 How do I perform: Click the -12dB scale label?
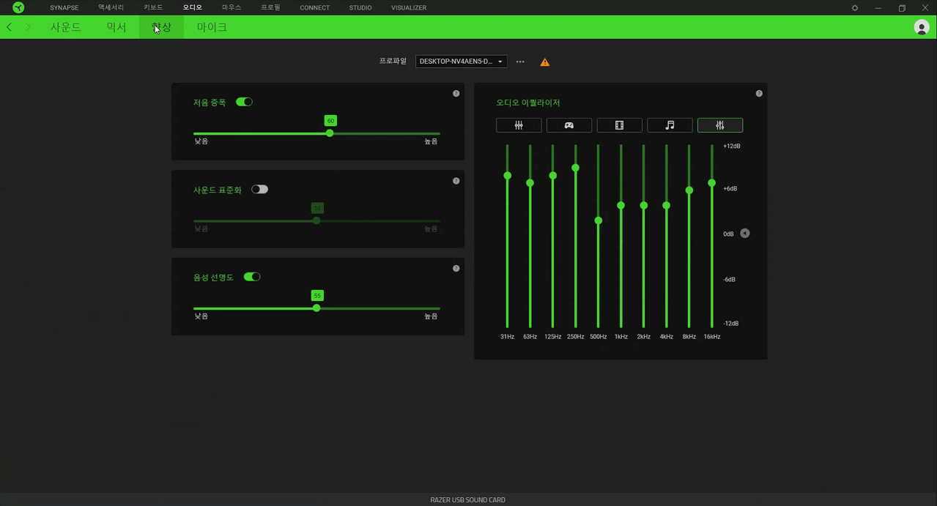731,324
